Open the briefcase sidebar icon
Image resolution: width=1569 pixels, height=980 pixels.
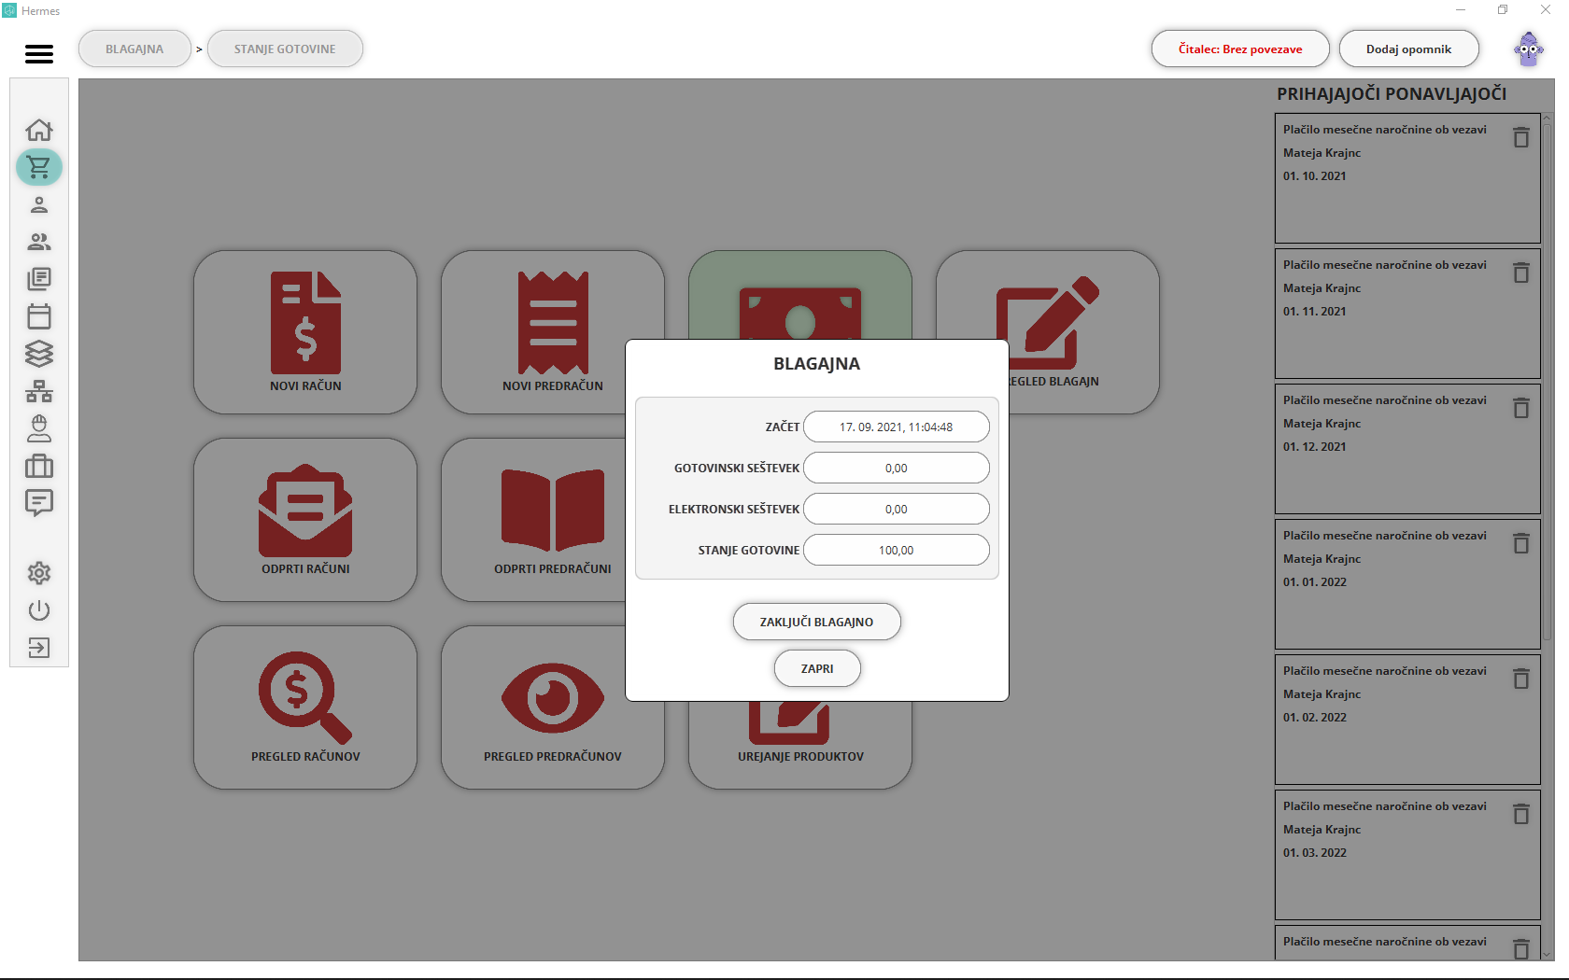pyautogui.click(x=39, y=466)
